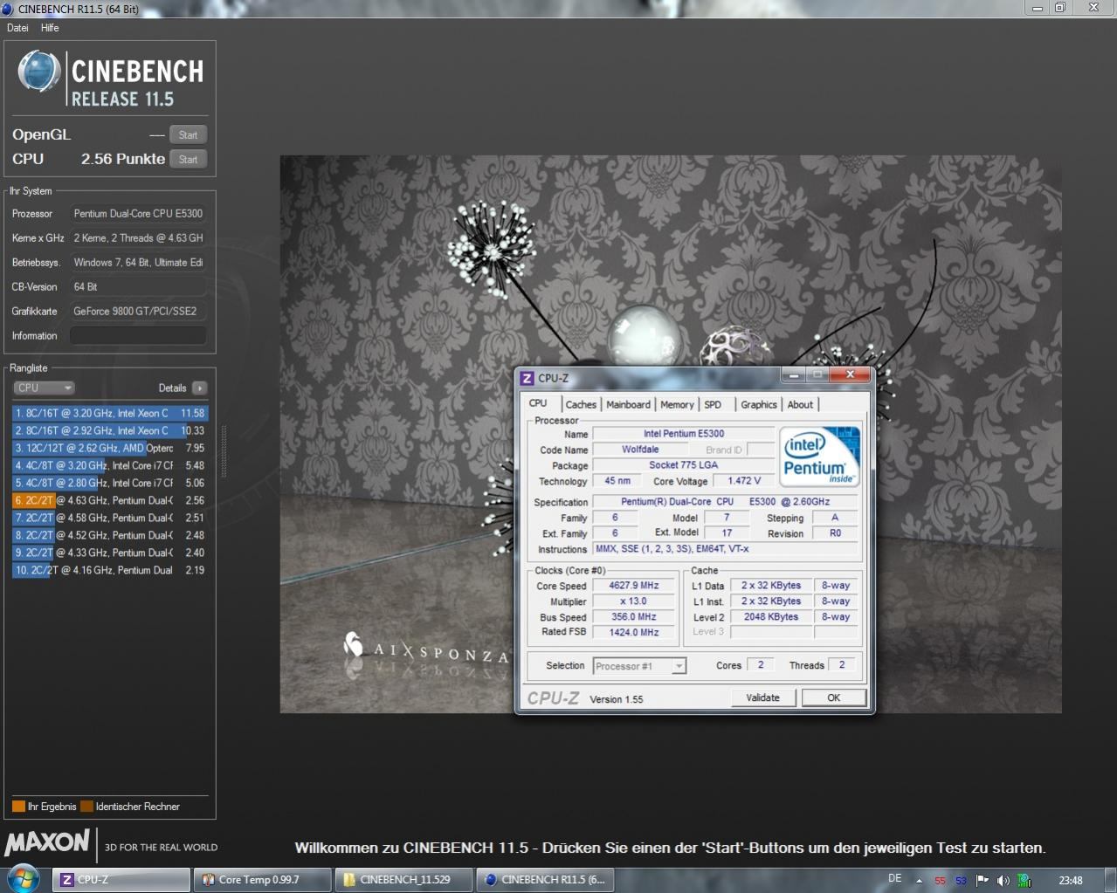Viewport: 1117px width, 893px height.
Task: Click the Information input field
Action: click(x=138, y=335)
